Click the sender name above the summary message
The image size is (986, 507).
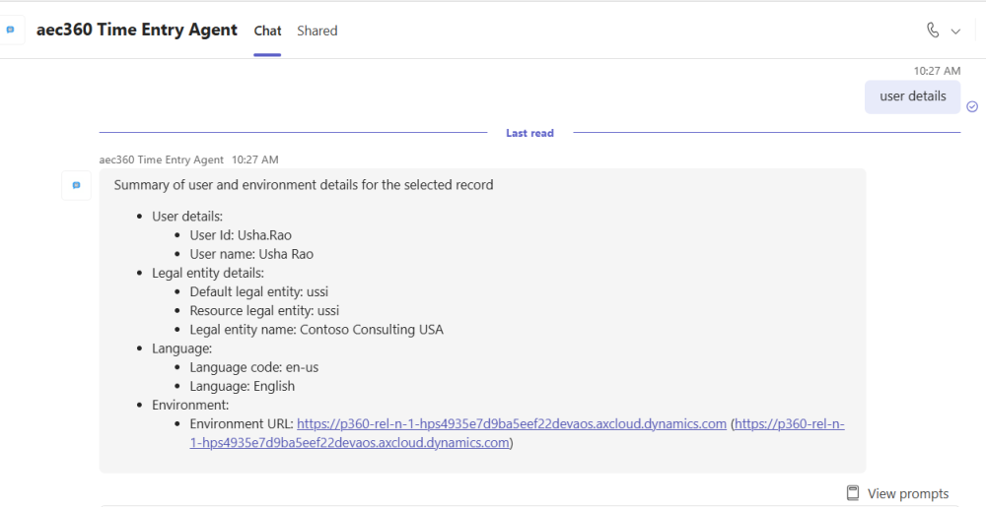162,159
